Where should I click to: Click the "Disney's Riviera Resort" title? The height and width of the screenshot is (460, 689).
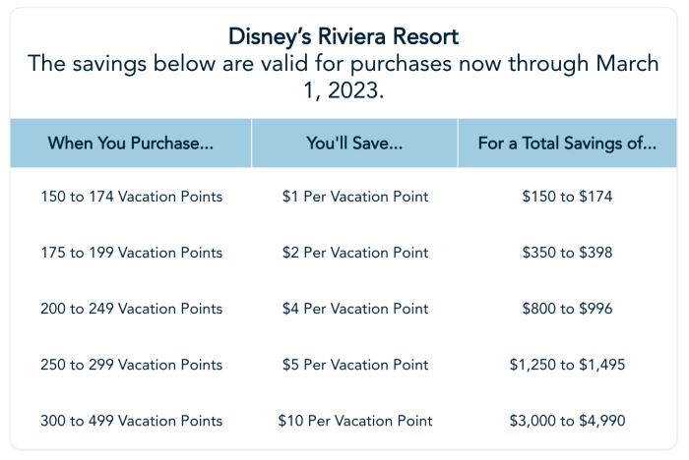pyautogui.click(x=344, y=37)
